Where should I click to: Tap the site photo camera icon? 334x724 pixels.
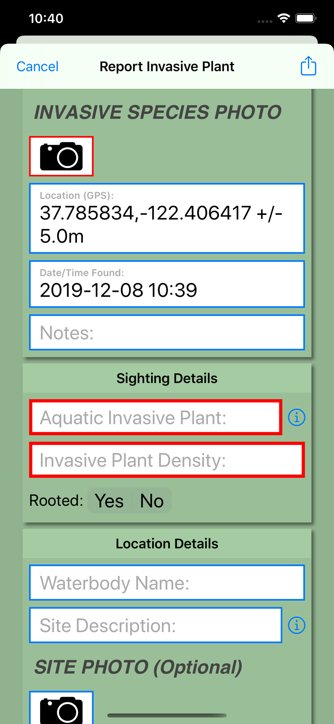61,708
